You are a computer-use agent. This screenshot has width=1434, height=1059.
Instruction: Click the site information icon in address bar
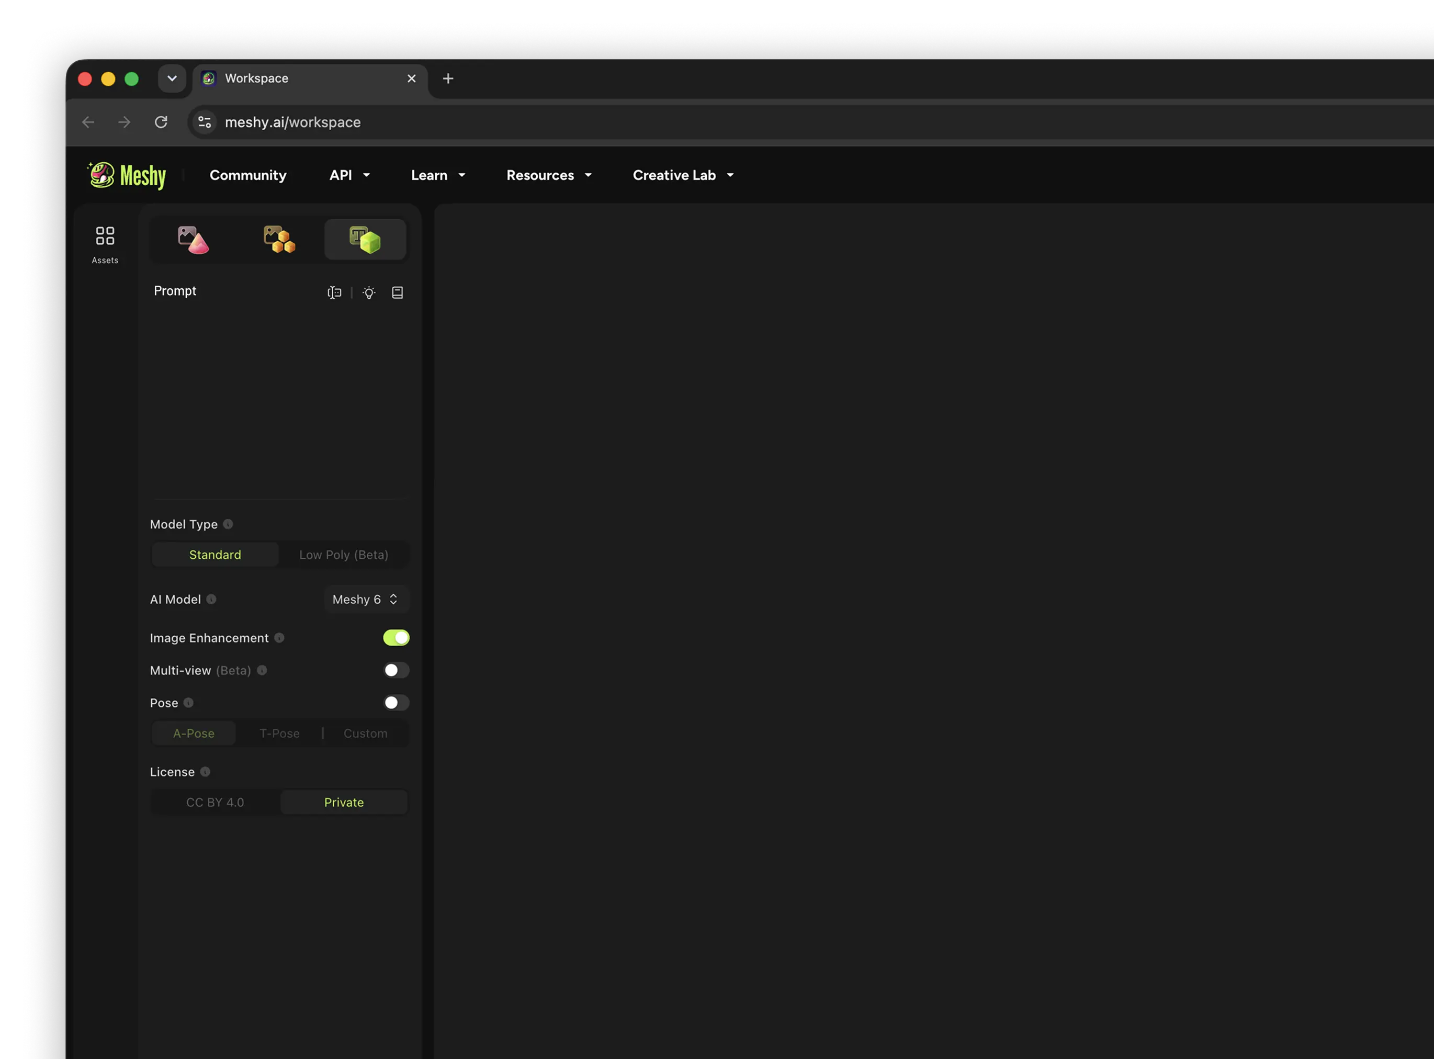(205, 122)
